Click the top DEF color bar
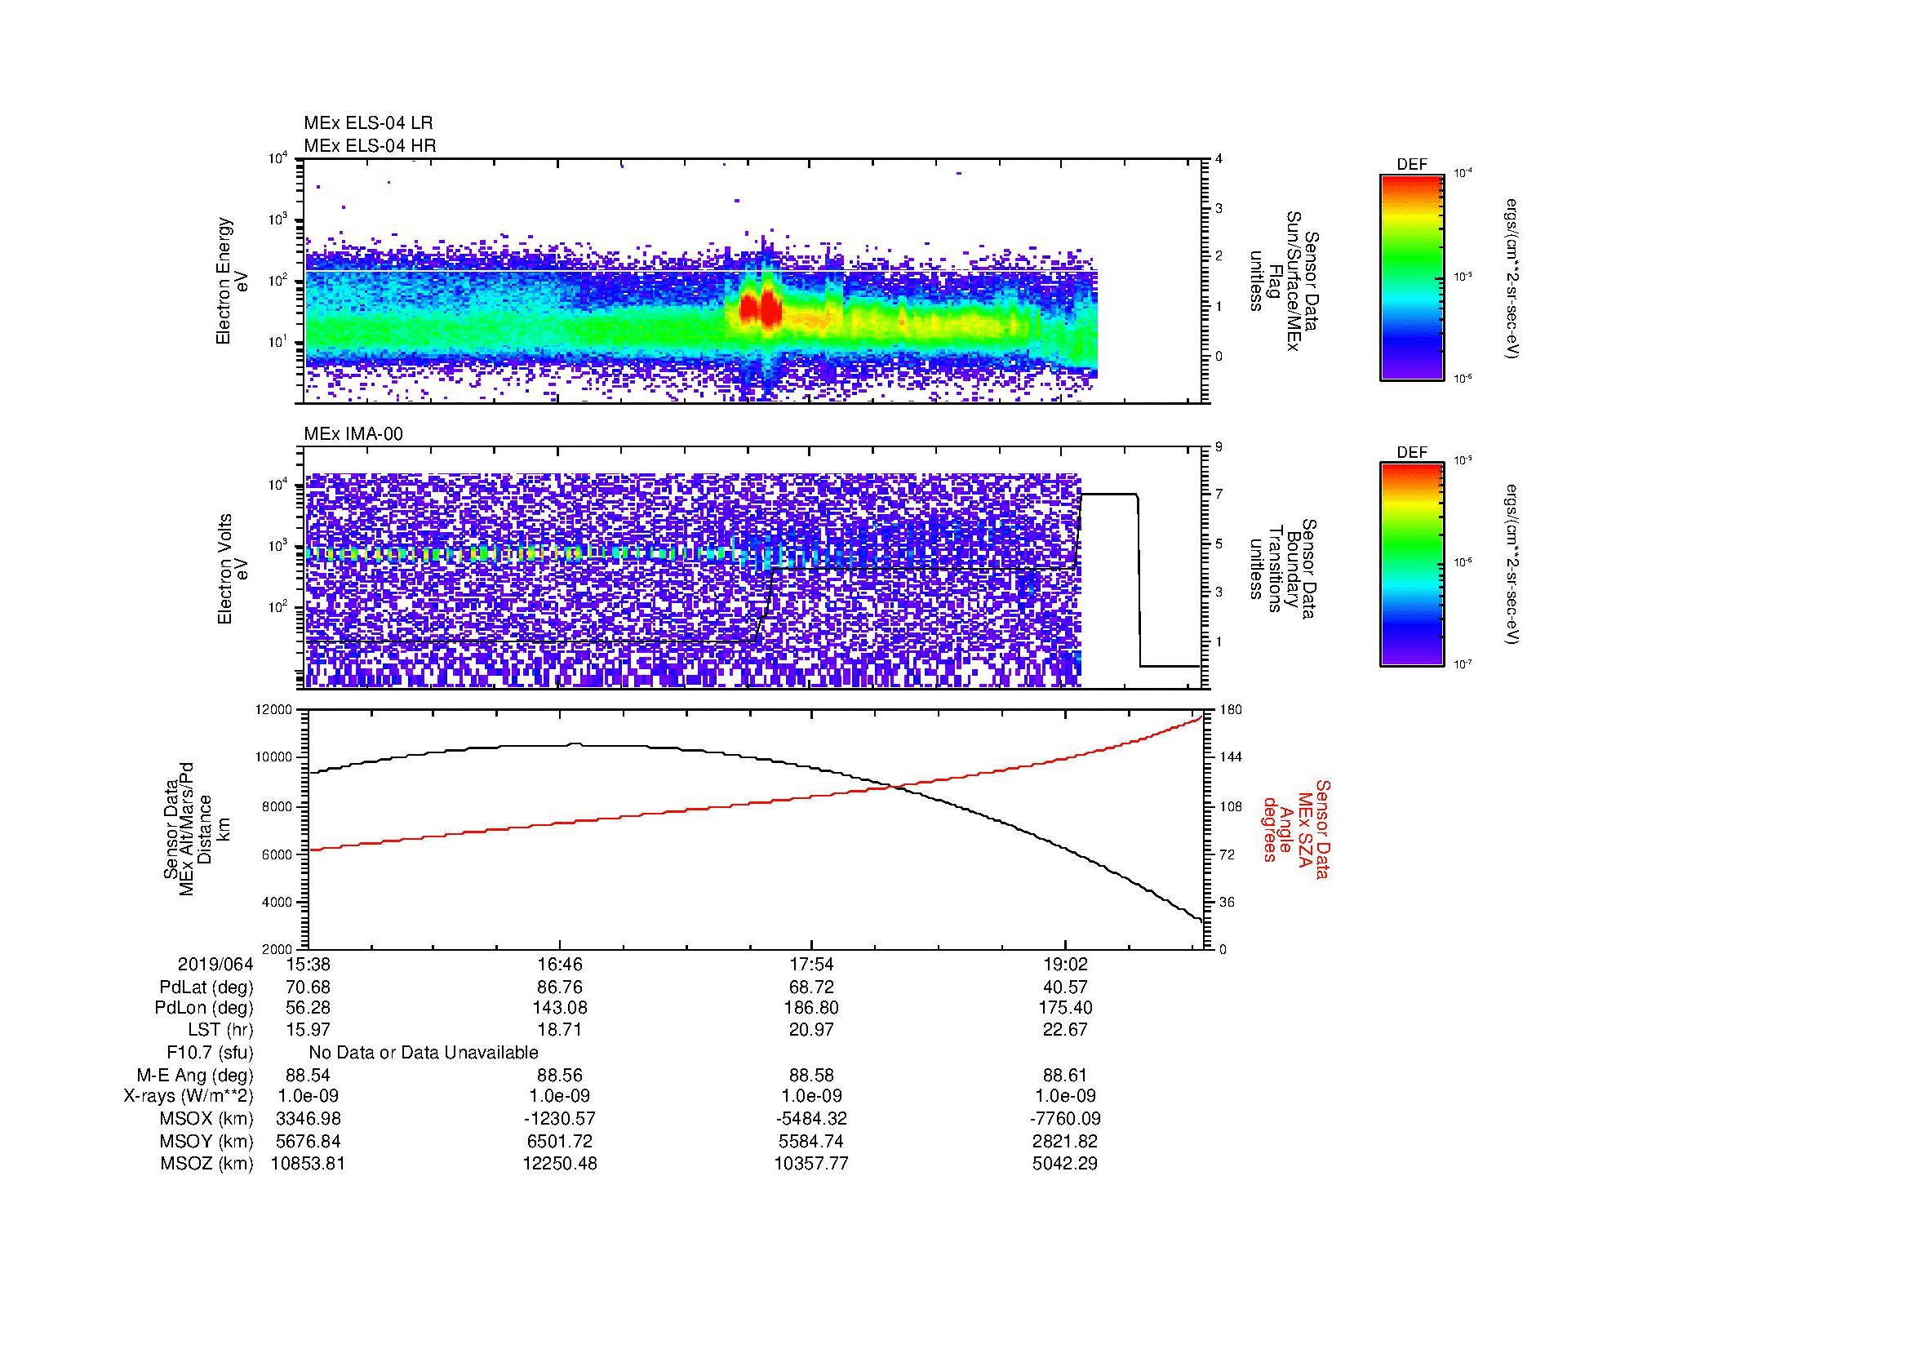Viewport: 1909px width, 1349px height. 1412,277
